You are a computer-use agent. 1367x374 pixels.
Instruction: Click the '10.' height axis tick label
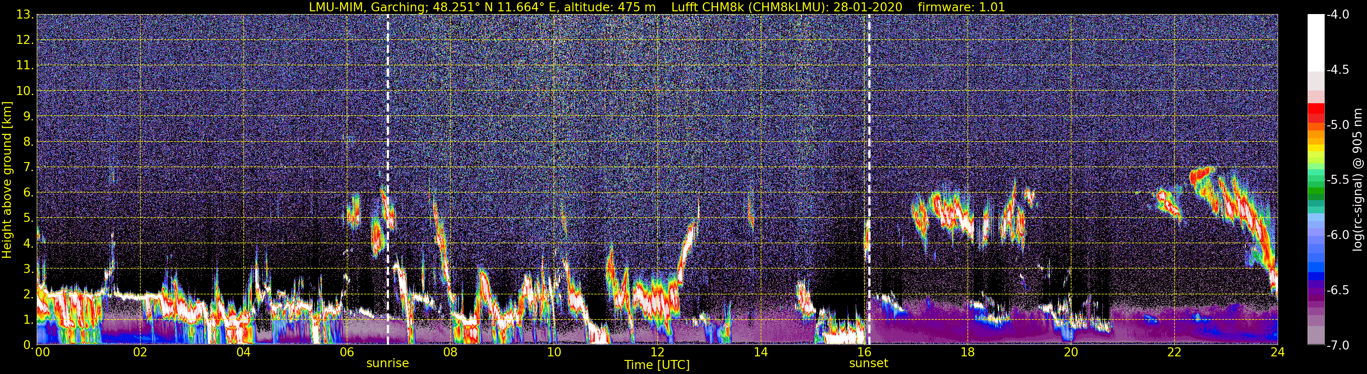point(25,91)
